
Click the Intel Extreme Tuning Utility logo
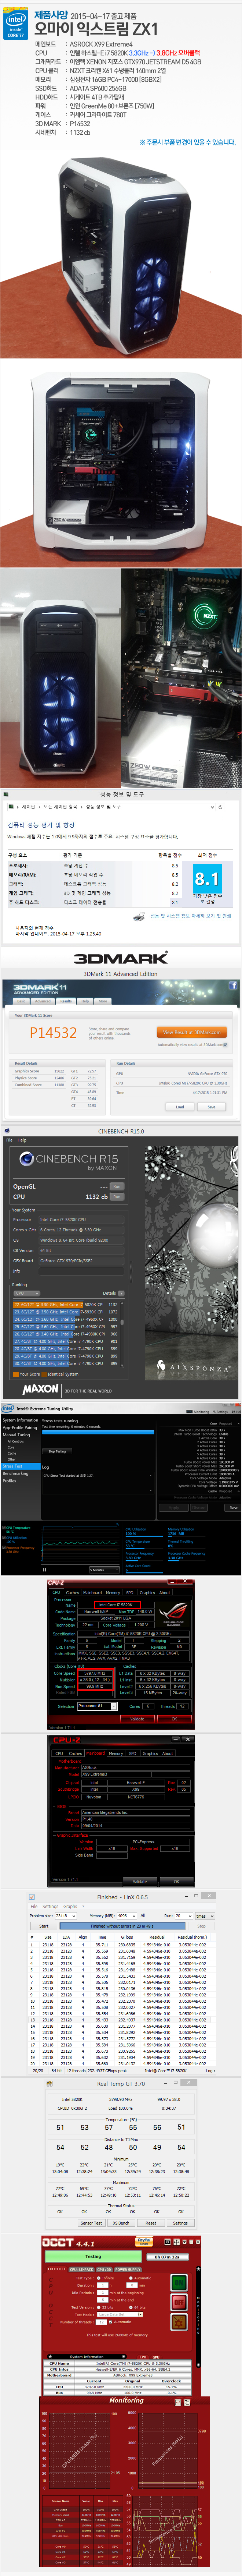tap(8, 1408)
